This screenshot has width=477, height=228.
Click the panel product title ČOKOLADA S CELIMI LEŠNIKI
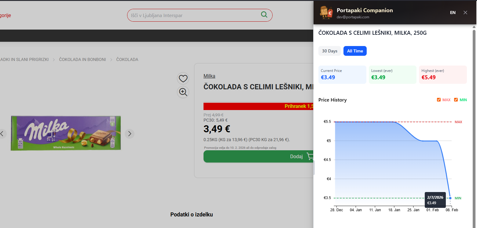coord(372,33)
